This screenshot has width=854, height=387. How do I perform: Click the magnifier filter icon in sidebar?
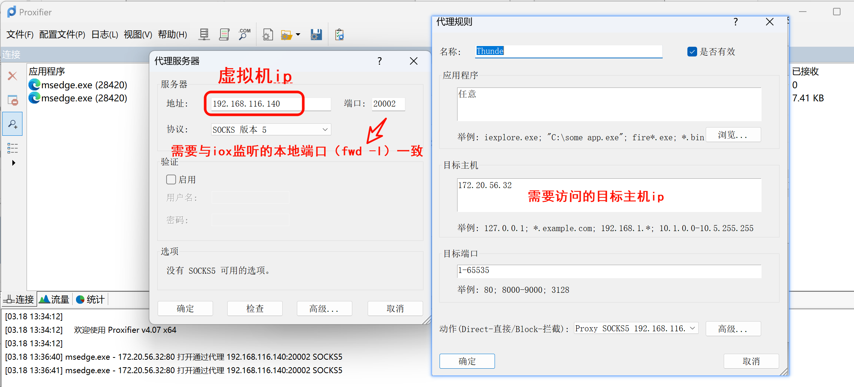[x=12, y=124]
